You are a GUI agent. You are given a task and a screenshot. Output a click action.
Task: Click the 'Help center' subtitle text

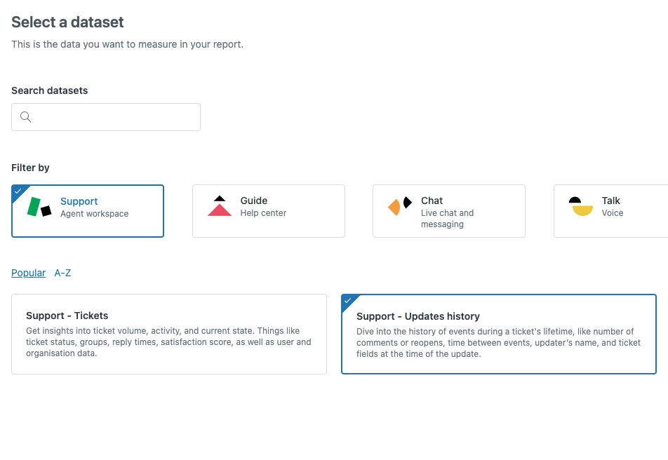(x=263, y=212)
